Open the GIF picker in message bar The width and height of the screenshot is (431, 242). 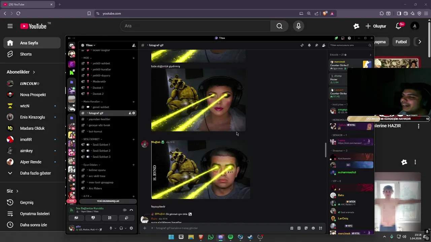coord(299,228)
